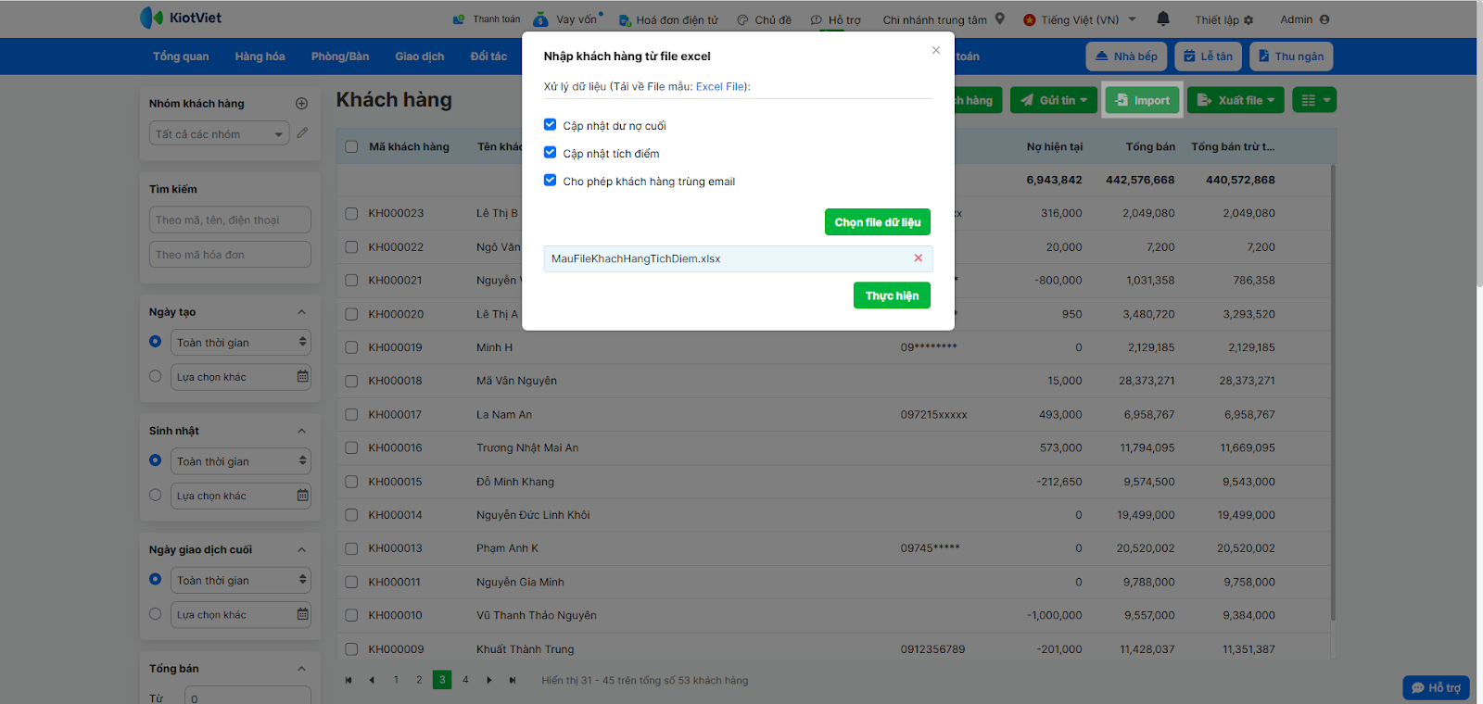The image size is (1483, 704).
Task: Download the Excel File template link
Action: pos(720,87)
